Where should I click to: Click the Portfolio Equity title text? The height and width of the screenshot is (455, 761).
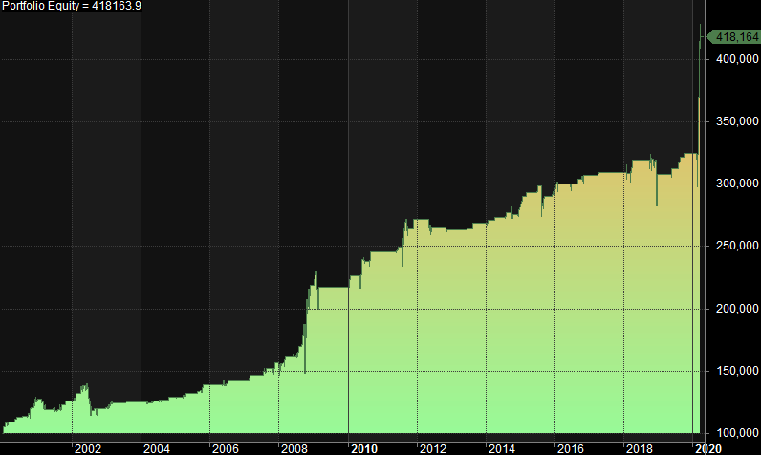[x=73, y=8]
